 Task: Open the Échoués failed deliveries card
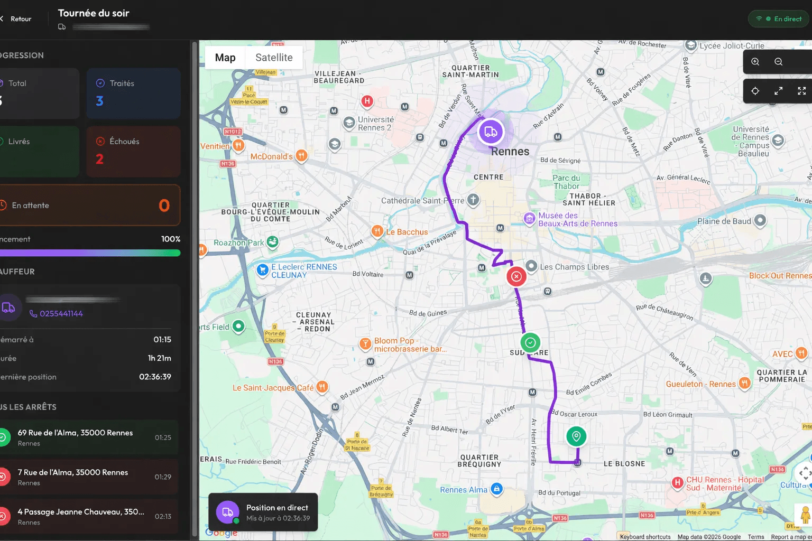click(x=133, y=151)
